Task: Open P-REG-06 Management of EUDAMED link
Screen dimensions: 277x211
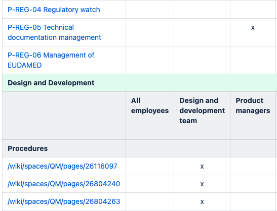Action: coord(51,60)
